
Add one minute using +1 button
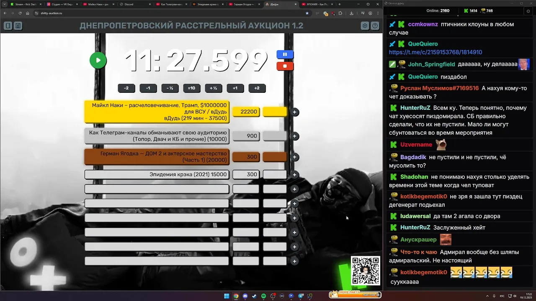(235, 88)
